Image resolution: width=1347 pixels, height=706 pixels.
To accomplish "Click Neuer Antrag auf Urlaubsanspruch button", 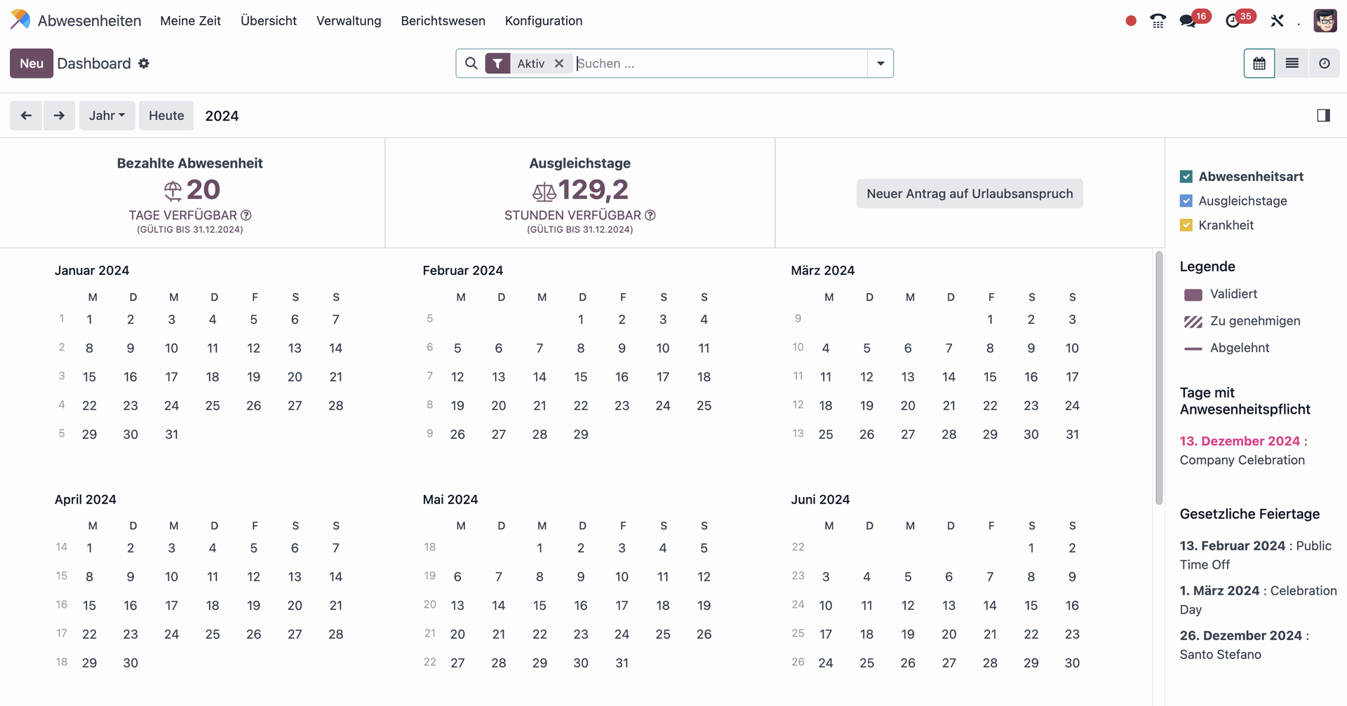I will click(969, 194).
